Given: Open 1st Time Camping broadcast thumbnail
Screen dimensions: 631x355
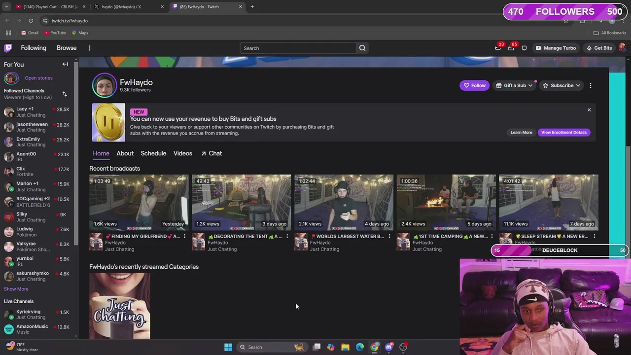Looking at the screenshot, I should (x=447, y=202).
